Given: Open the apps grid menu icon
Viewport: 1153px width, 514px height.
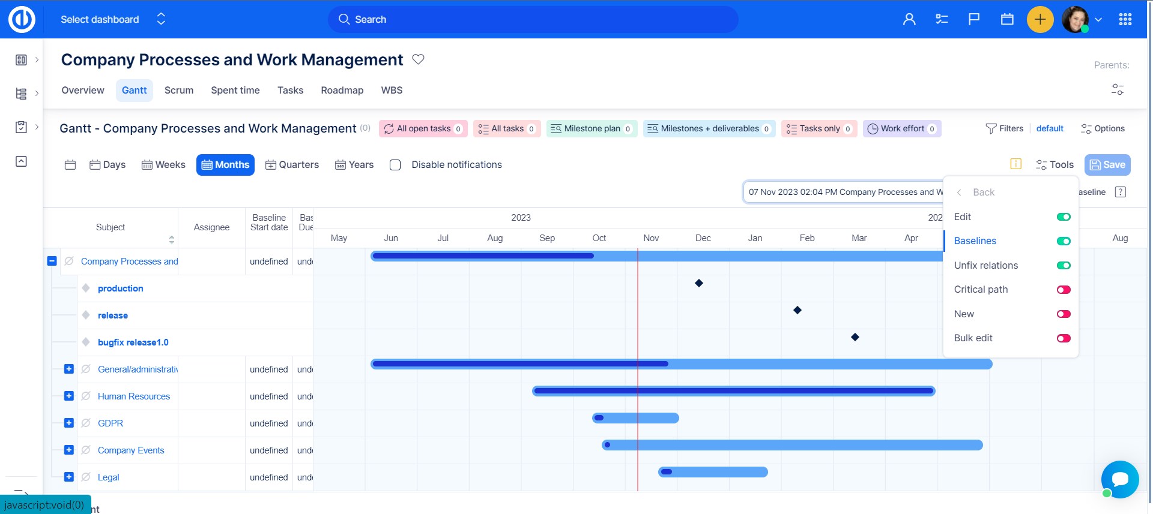Looking at the screenshot, I should tap(1125, 19).
